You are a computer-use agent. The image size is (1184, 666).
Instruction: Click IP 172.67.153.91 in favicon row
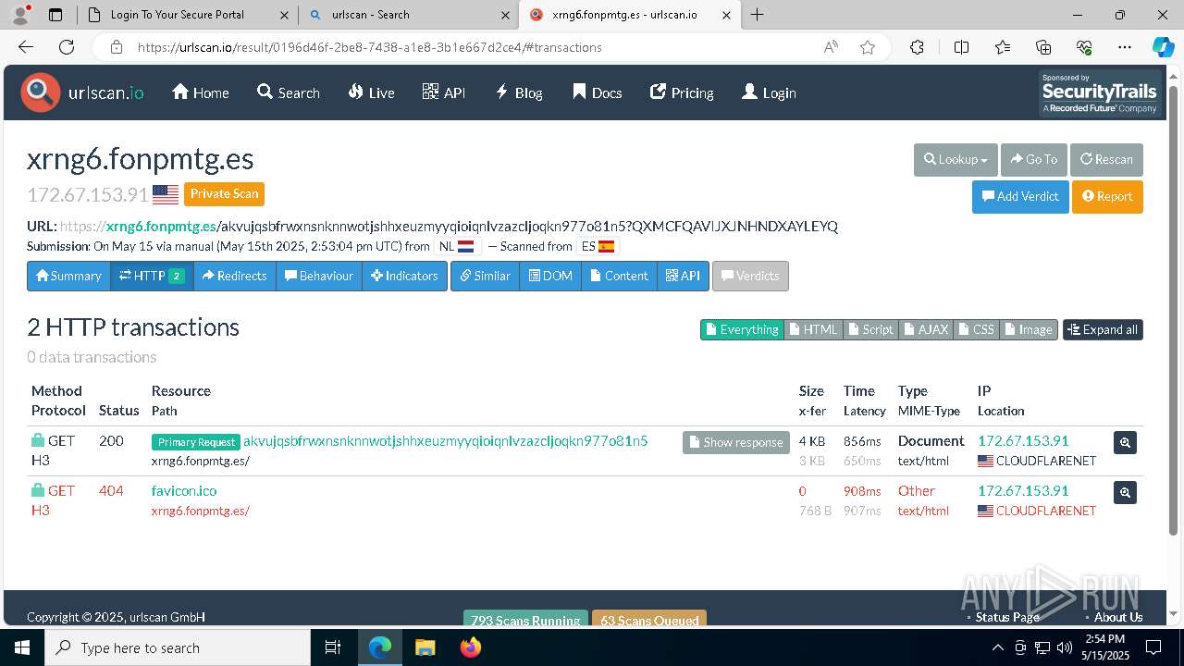click(x=1023, y=490)
